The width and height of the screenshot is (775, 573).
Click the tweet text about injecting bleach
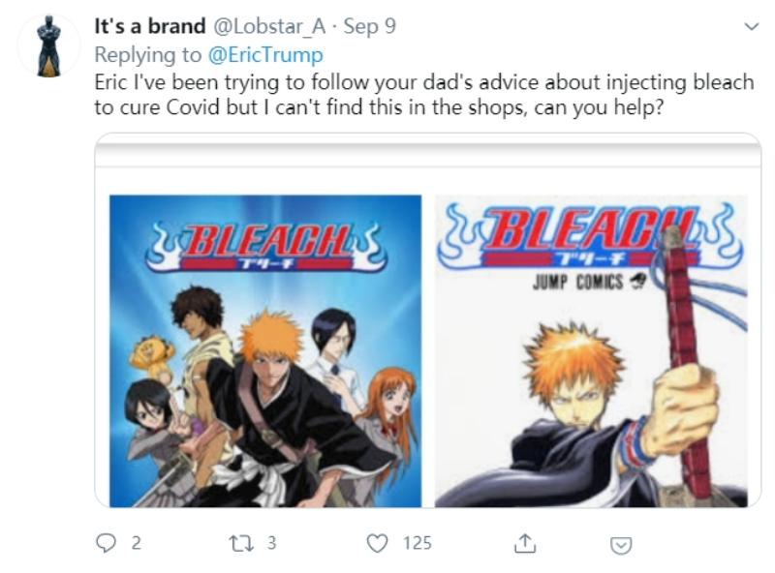click(424, 94)
